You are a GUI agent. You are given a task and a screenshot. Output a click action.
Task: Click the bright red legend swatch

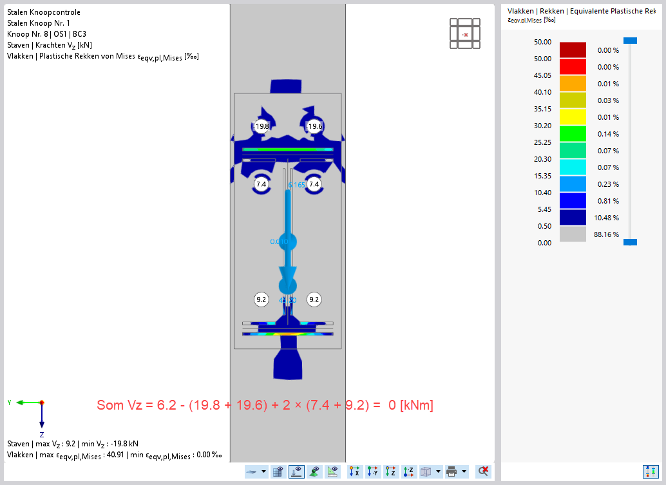[573, 67]
